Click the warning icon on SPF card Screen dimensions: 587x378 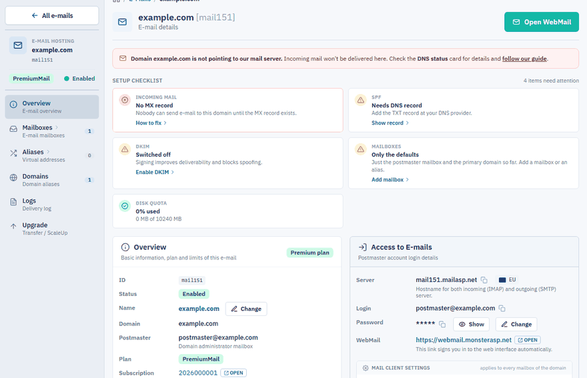point(360,100)
